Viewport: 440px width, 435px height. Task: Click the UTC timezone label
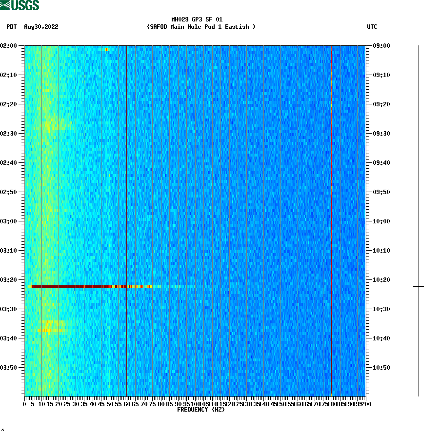[x=373, y=27]
